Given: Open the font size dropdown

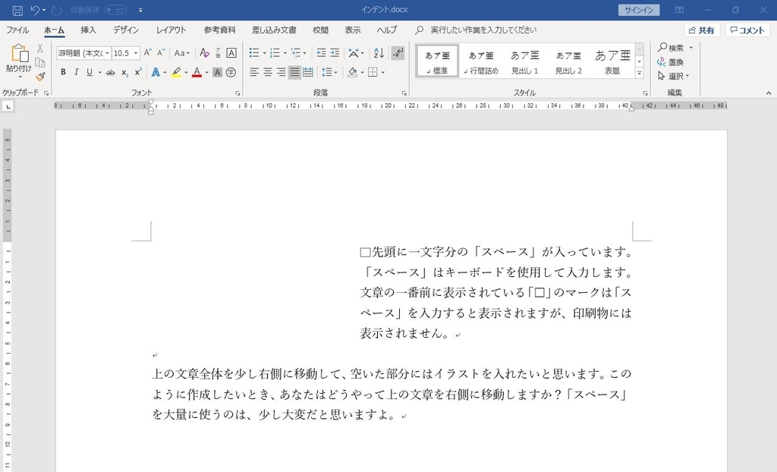Looking at the screenshot, I should (x=136, y=52).
